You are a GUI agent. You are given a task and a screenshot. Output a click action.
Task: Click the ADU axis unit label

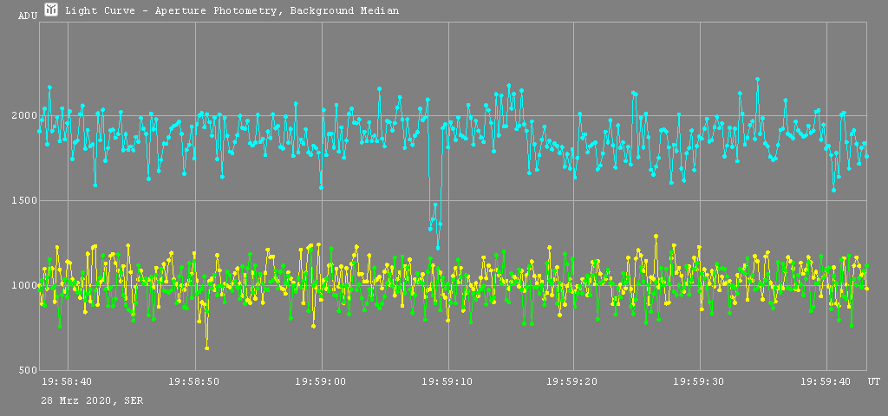pos(28,16)
